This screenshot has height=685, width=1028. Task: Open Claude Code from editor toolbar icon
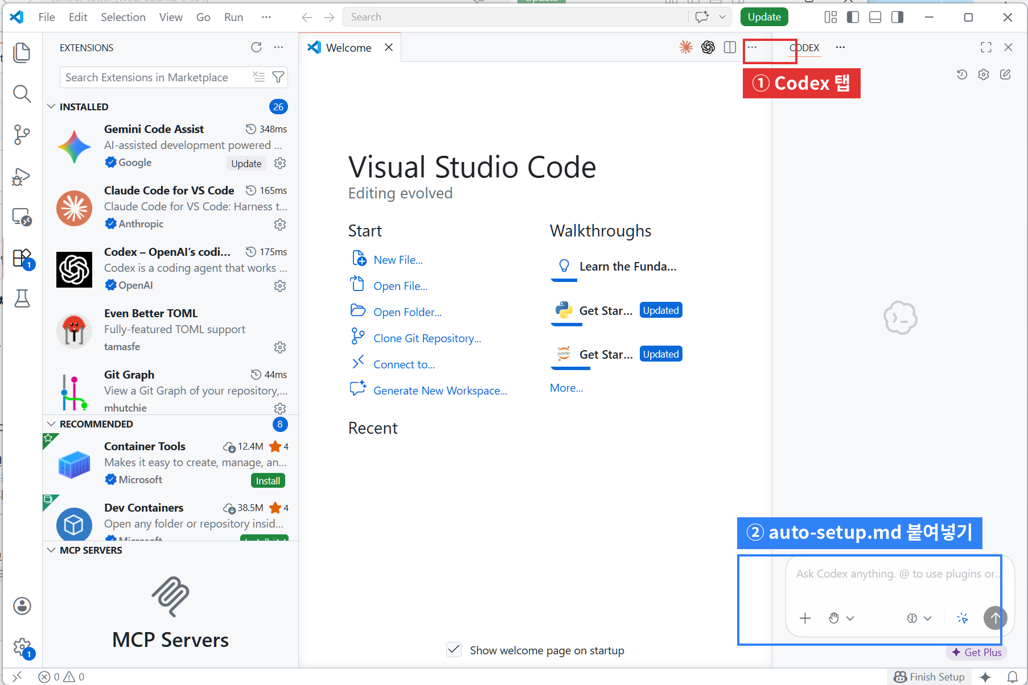(x=686, y=47)
